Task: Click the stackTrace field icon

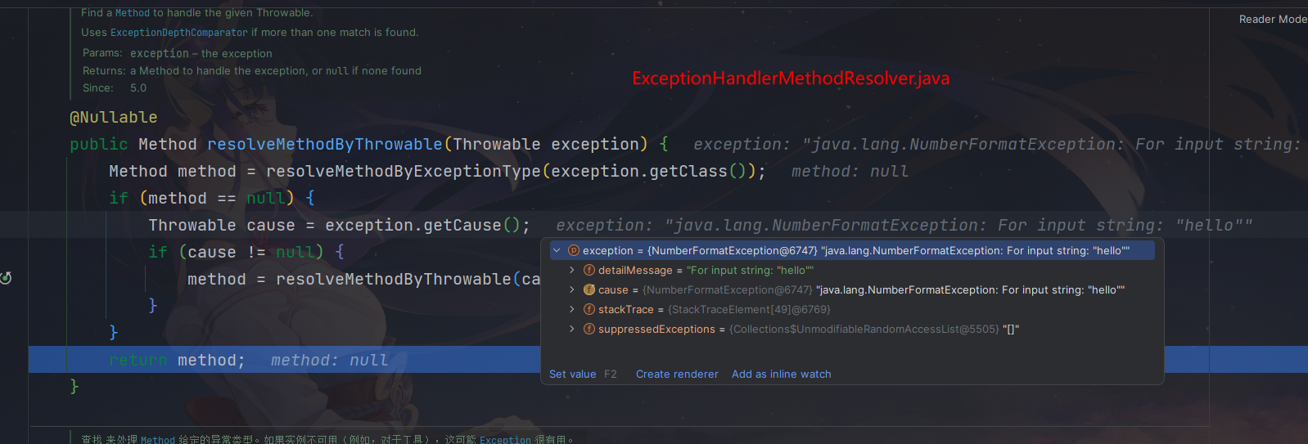Action: [x=589, y=309]
